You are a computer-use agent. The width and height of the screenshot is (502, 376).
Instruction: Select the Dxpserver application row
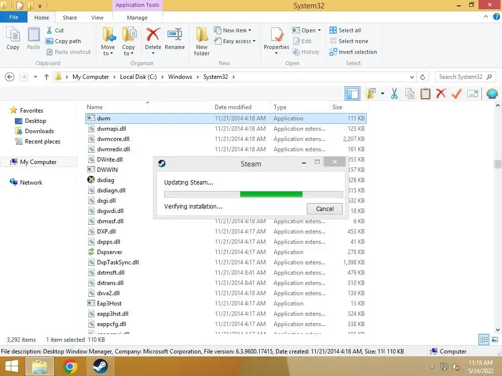pos(226,252)
